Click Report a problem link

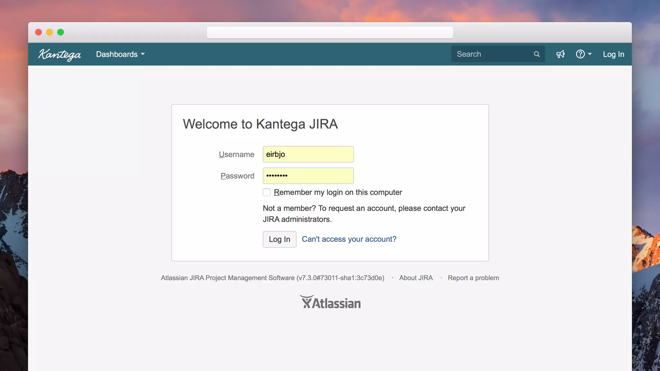pyautogui.click(x=473, y=278)
